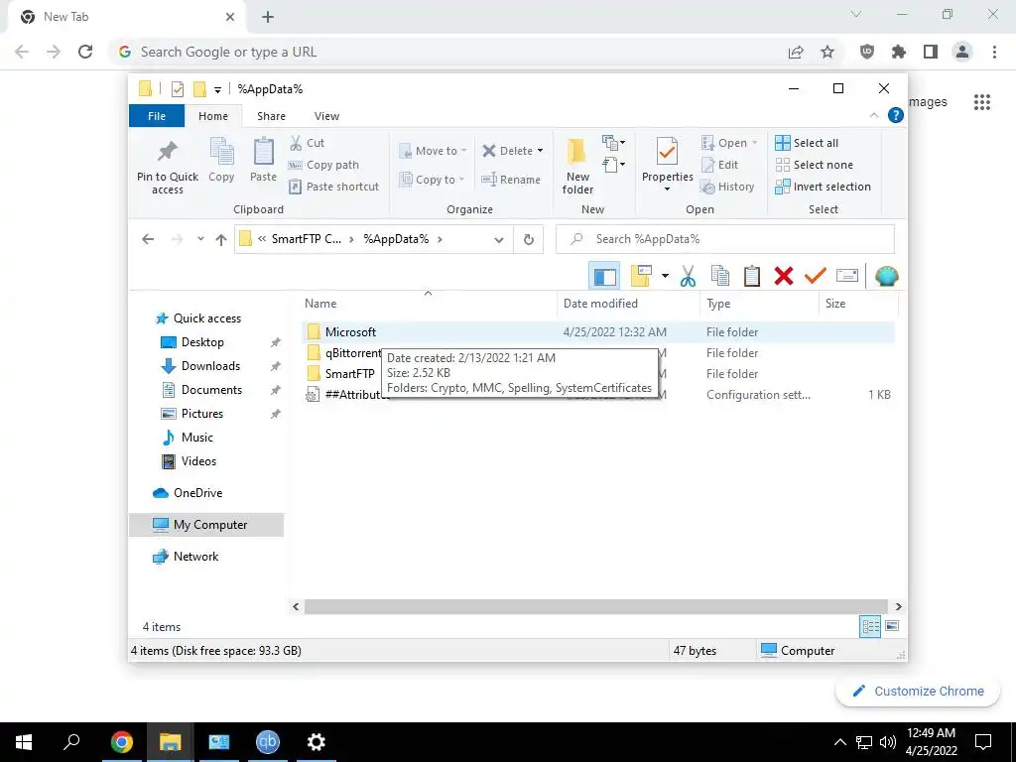Switch to details view layout
The width and height of the screenshot is (1016, 762).
tap(870, 626)
